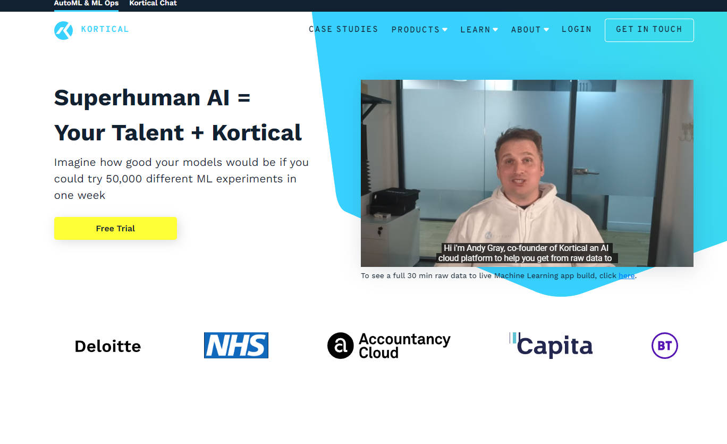
Task: Click the 'here' hyperlink below the video
Action: (x=626, y=275)
